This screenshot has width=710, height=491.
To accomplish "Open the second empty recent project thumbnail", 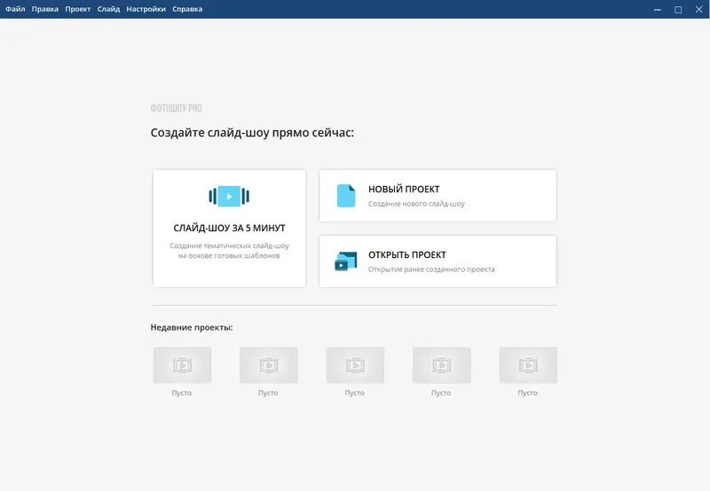I will click(269, 365).
